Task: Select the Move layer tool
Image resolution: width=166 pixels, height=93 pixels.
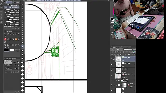Action: (x=13, y=34)
